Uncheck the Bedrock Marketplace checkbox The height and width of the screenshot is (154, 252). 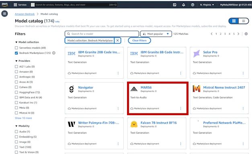[x=16, y=53]
